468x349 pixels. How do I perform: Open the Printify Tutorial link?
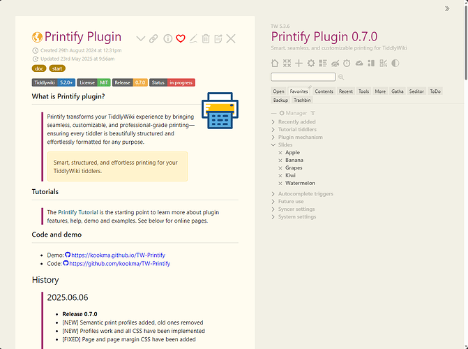click(x=78, y=212)
